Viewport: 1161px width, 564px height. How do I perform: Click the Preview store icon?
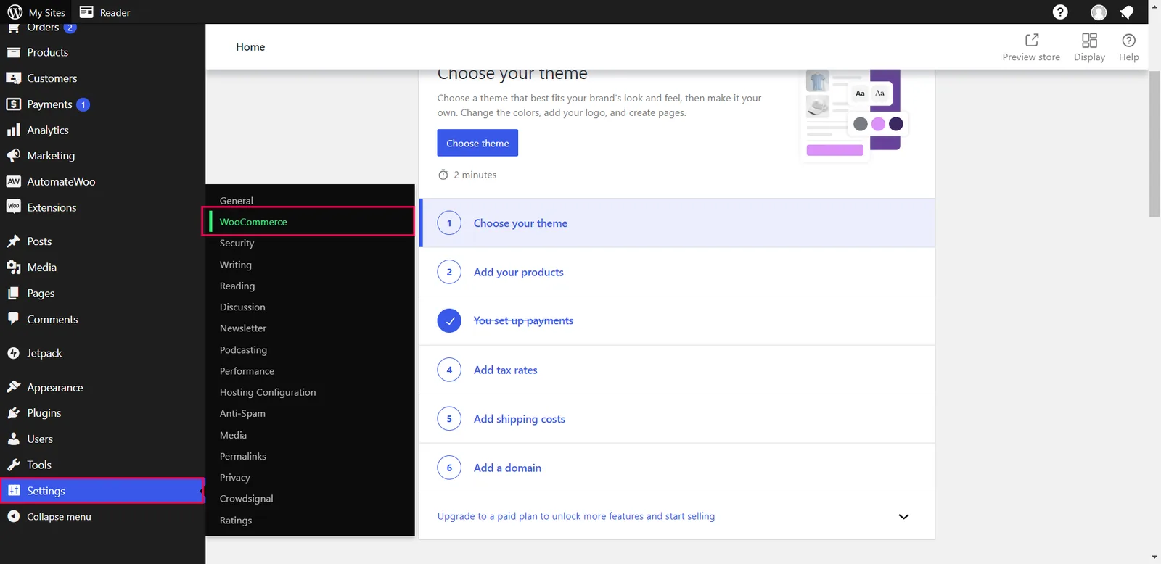tap(1031, 40)
